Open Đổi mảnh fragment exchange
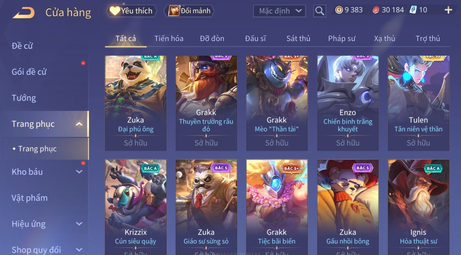This screenshot has width=461, height=255. 189,11
